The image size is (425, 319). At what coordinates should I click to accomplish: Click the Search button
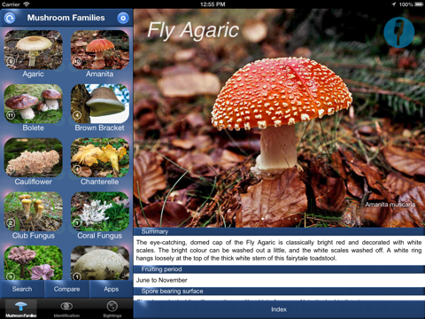click(22, 289)
